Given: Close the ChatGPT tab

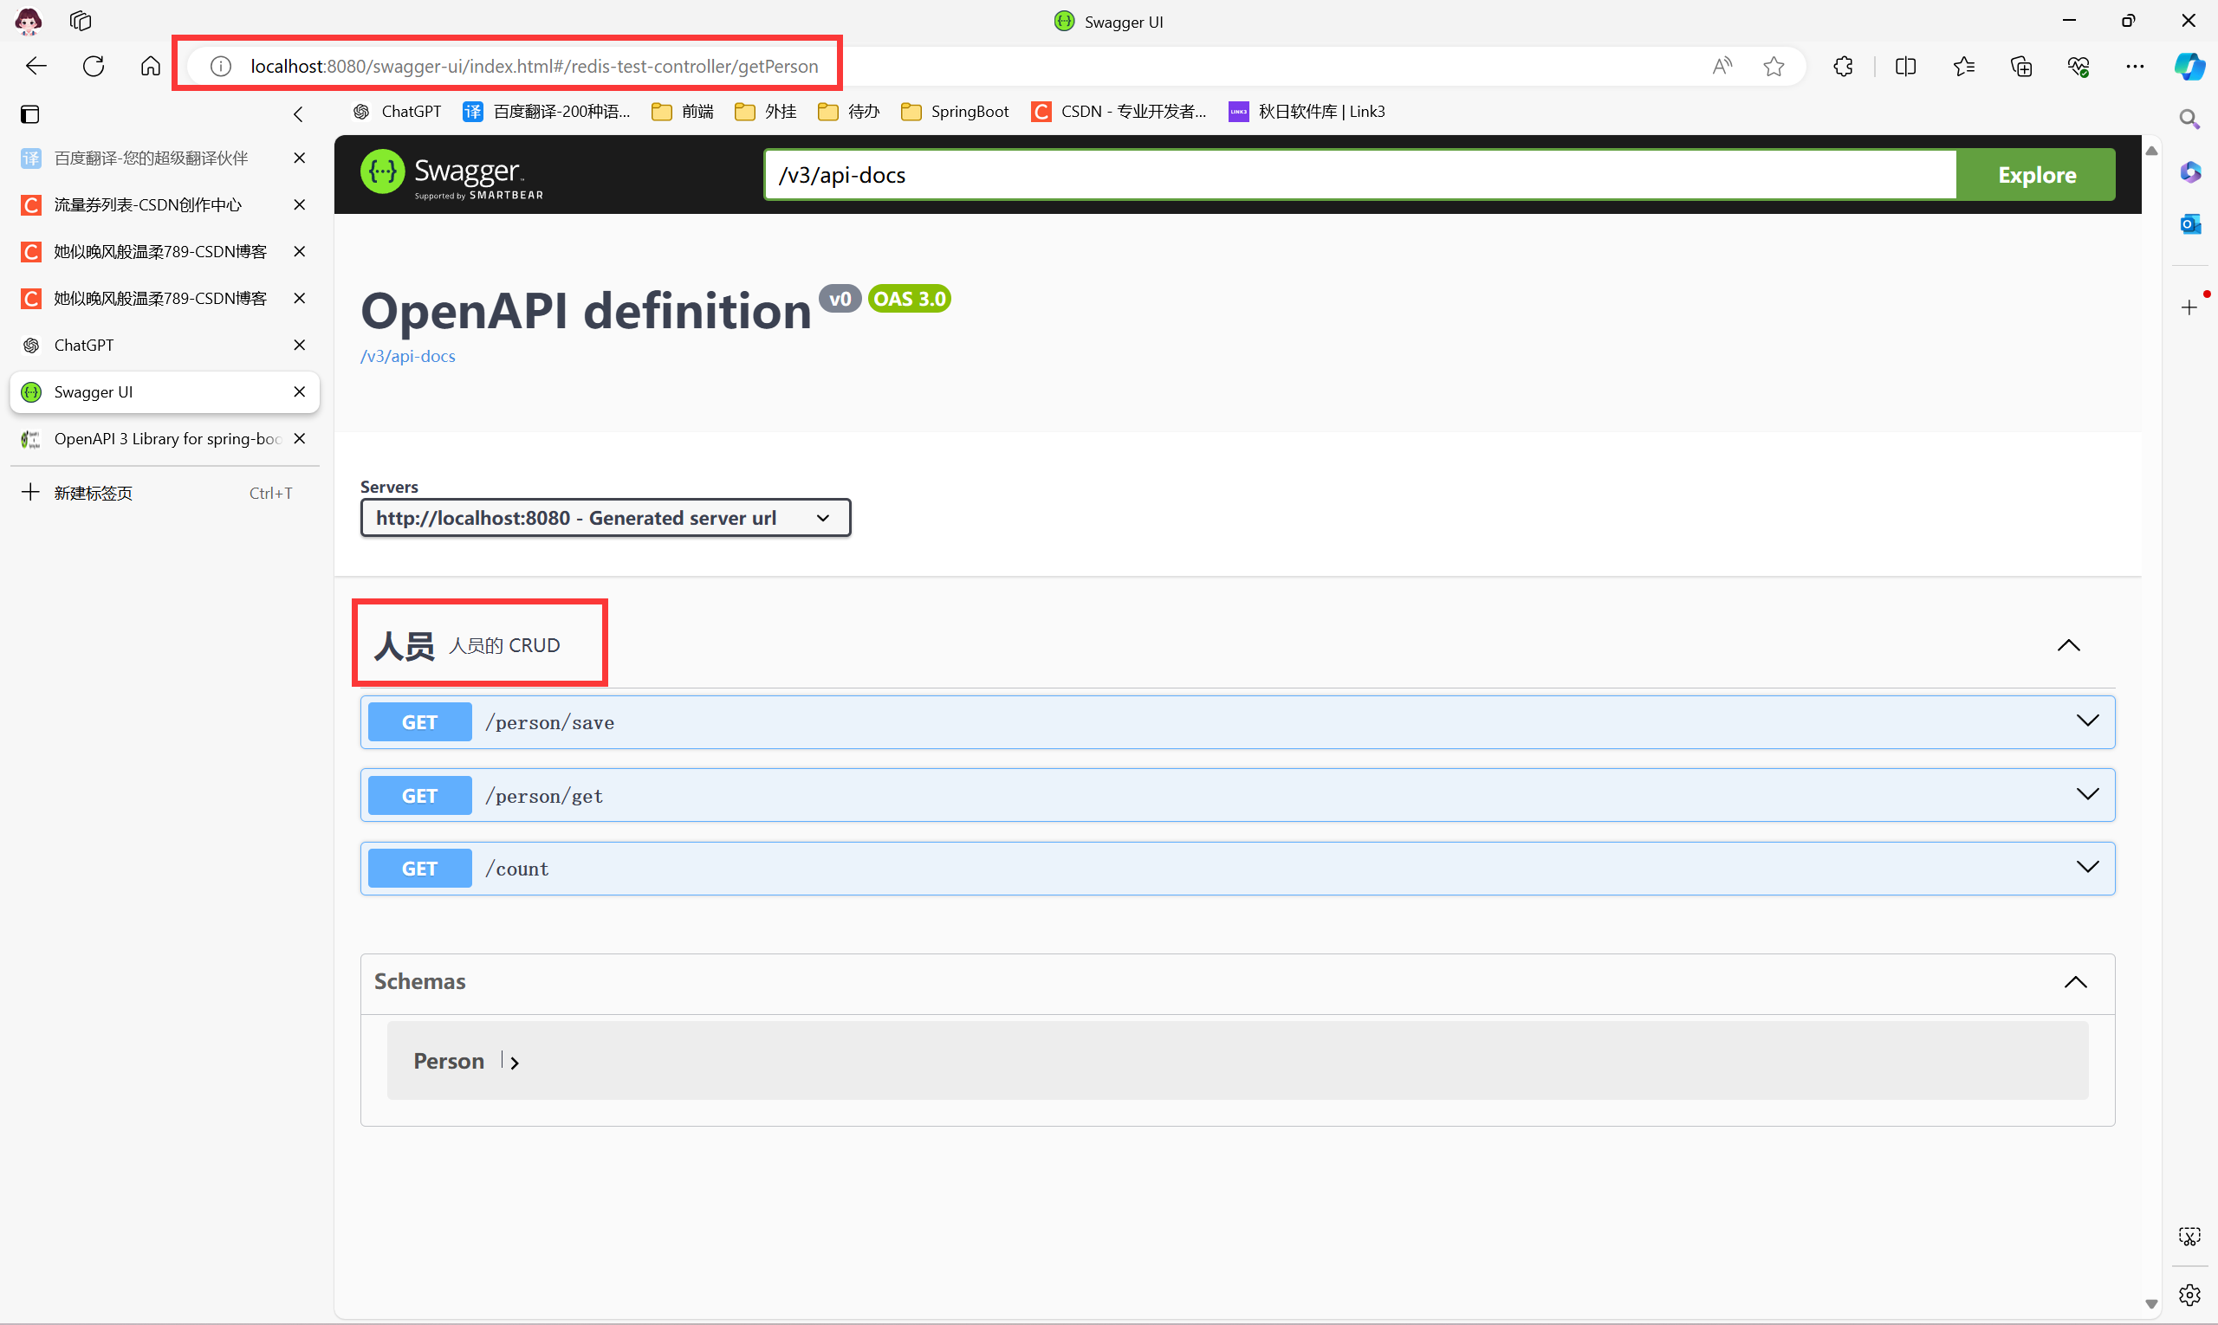Looking at the screenshot, I should (x=299, y=345).
